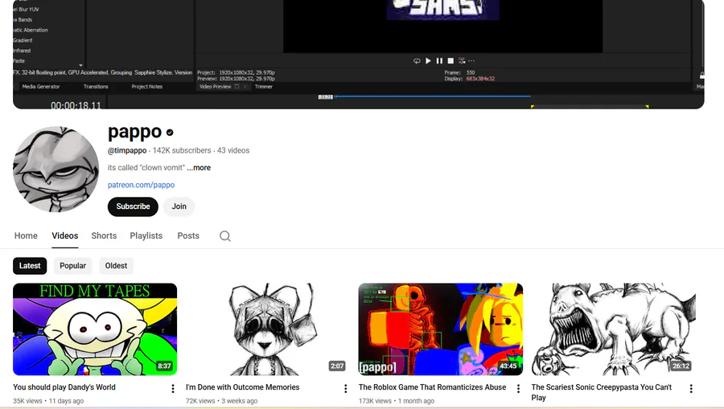
Task: Click the 43 videos count text
Action: (233, 151)
